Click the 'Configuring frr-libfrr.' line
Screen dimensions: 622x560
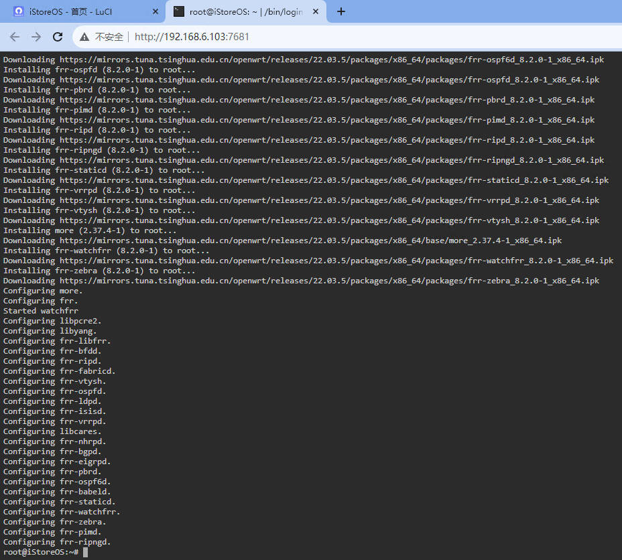tap(57, 341)
